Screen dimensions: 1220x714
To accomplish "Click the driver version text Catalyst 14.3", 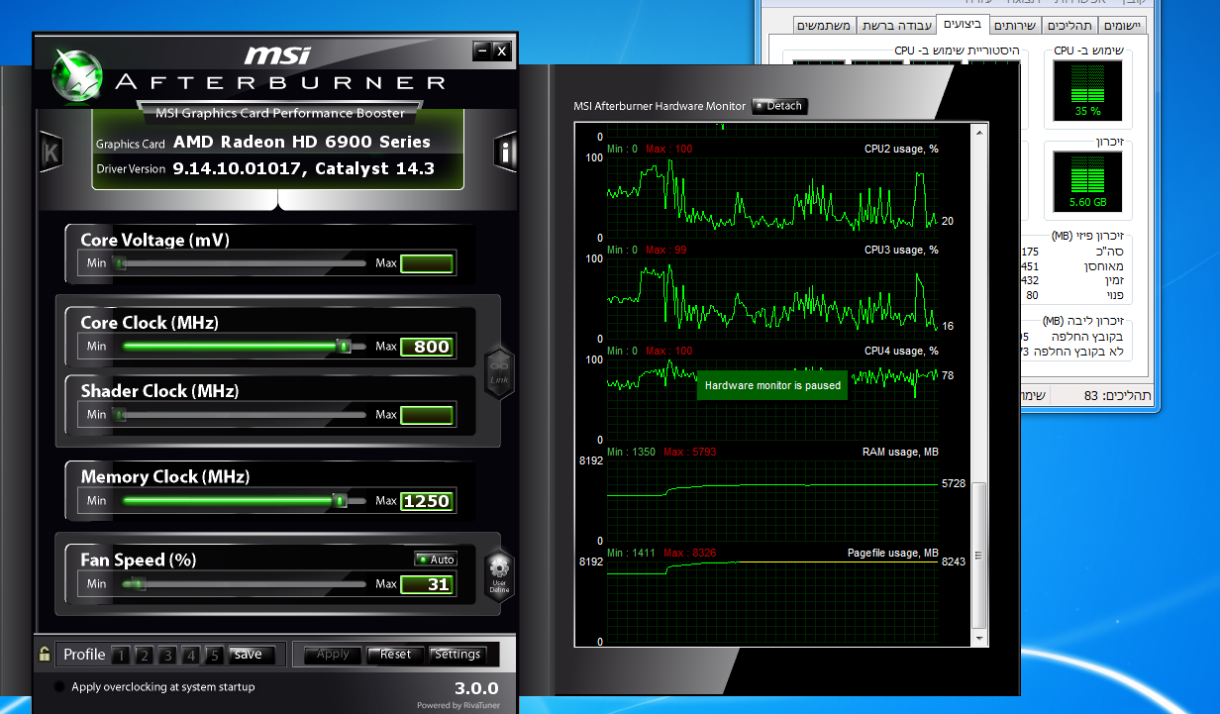I will coord(375,168).
